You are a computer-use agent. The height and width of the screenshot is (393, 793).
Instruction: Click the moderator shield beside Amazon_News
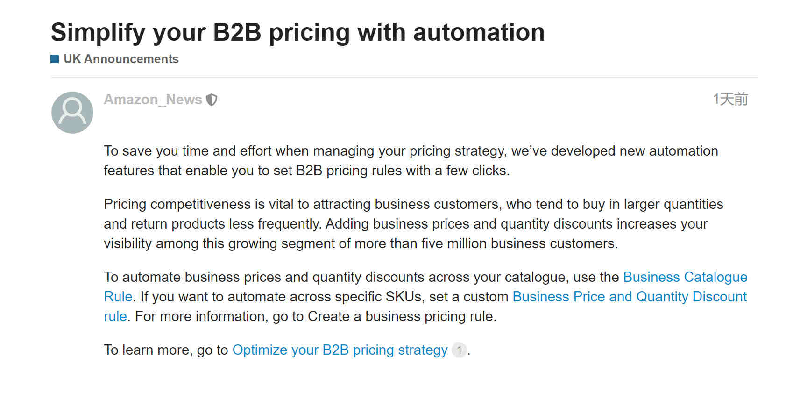(212, 100)
